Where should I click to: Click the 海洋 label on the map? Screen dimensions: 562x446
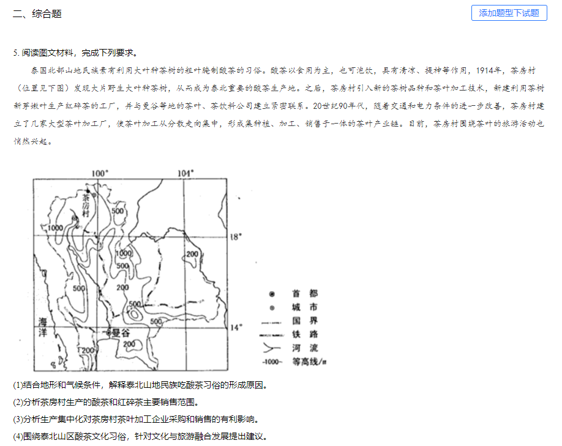(x=43, y=327)
